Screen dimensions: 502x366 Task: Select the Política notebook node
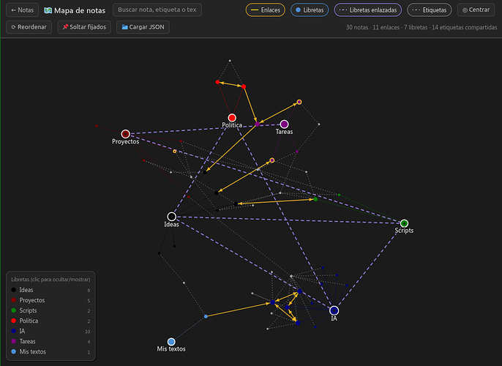pos(232,118)
